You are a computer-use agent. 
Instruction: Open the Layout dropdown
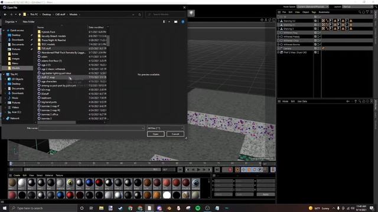[357, 6]
